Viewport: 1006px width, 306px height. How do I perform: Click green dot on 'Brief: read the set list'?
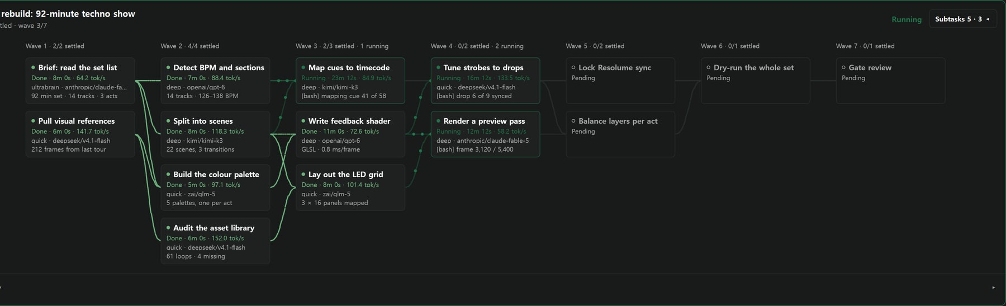33,67
